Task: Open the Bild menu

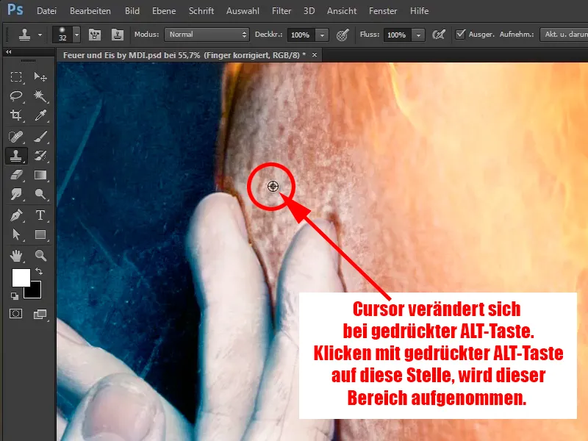Action: [x=132, y=11]
